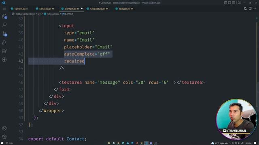The height and width of the screenshot is (145, 259).
Task: Open the Search view in activity bar
Action: (x=4, y=25)
